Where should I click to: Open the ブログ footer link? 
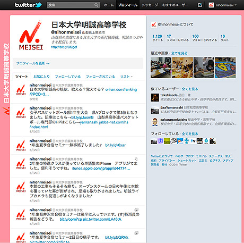pos(189,156)
